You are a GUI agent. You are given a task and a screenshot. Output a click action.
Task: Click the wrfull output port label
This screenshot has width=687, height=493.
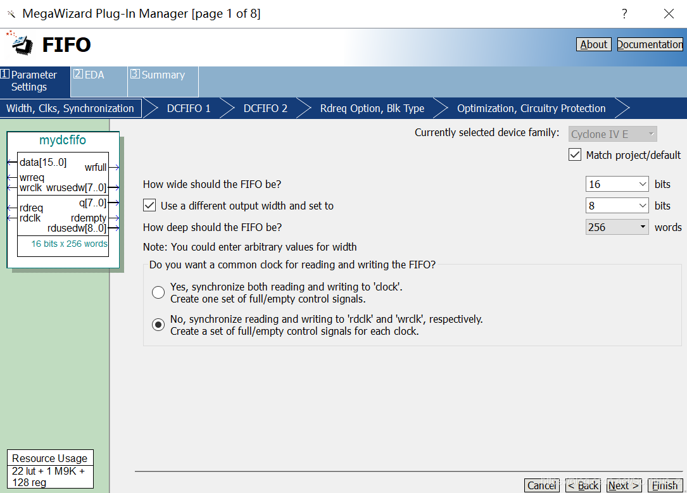click(96, 167)
